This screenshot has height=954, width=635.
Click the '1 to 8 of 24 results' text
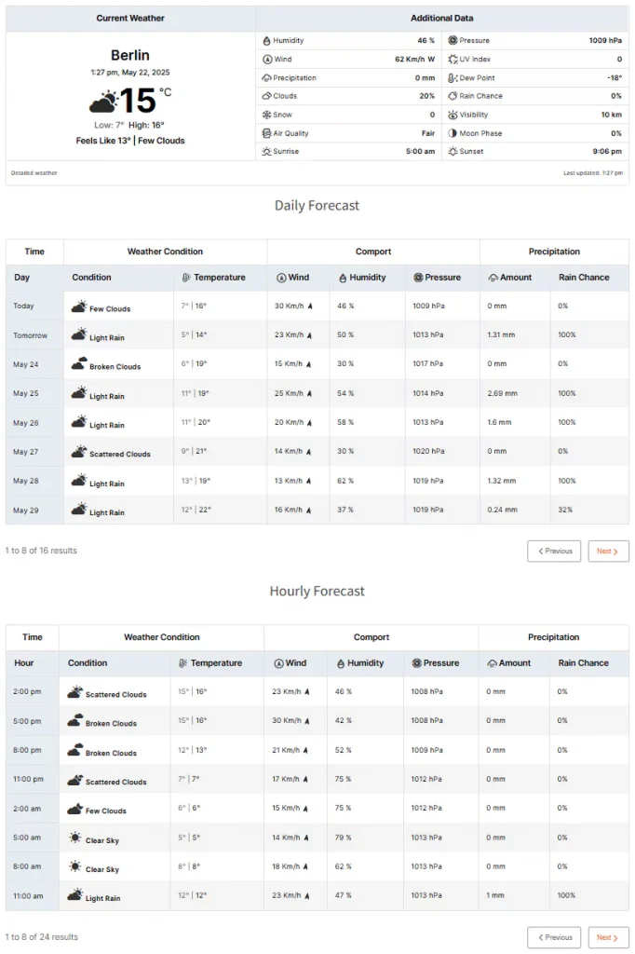point(41,937)
